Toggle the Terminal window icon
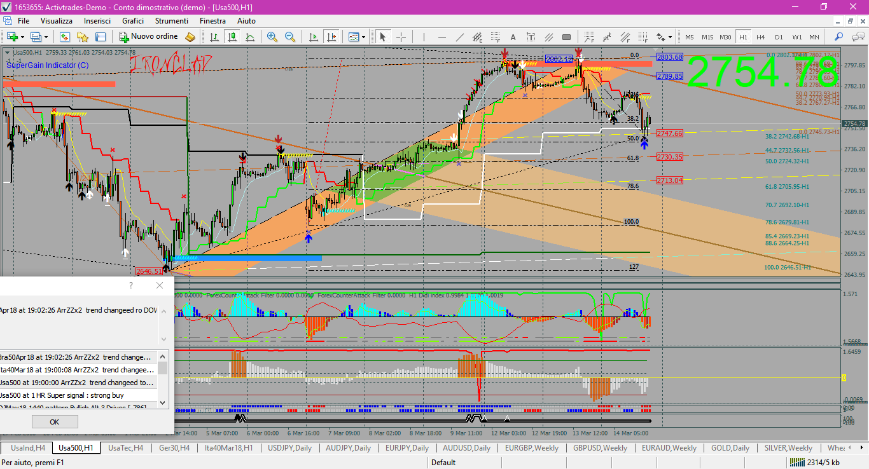The width and height of the screenshot is (869, 469). pos(100,37)
